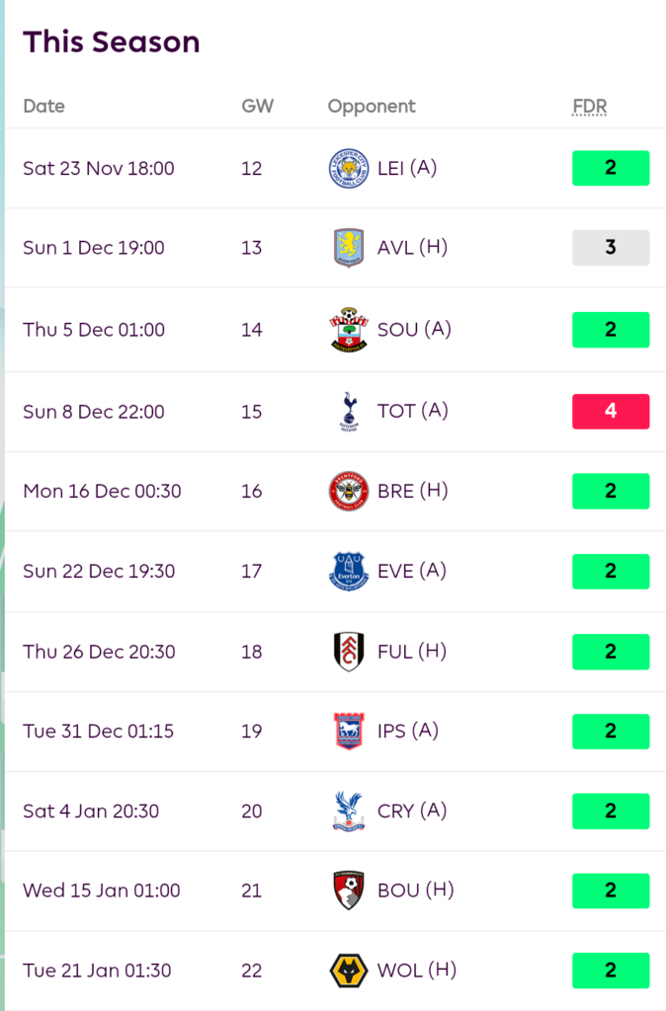Click the Date column header
Image resolution: width=666 pixels, height=1011 pixels.
click(x=43, y=107)
